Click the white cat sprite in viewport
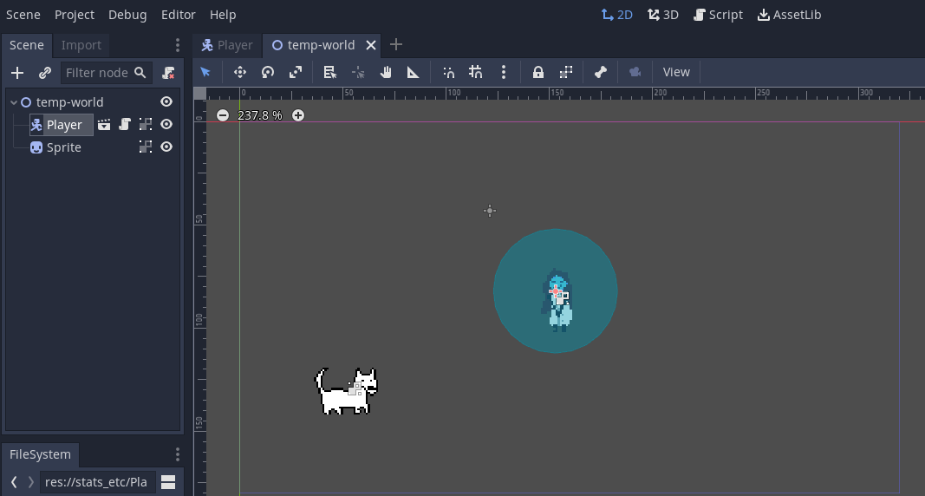 pos(346,391)
